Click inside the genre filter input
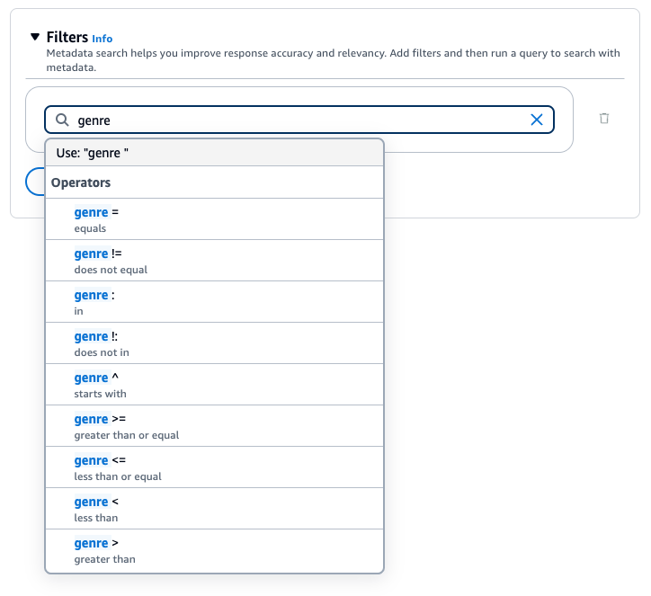 (297, 120)
